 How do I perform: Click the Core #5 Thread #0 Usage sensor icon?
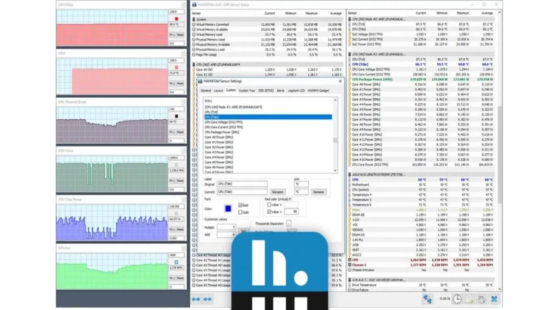coord(194,285)
